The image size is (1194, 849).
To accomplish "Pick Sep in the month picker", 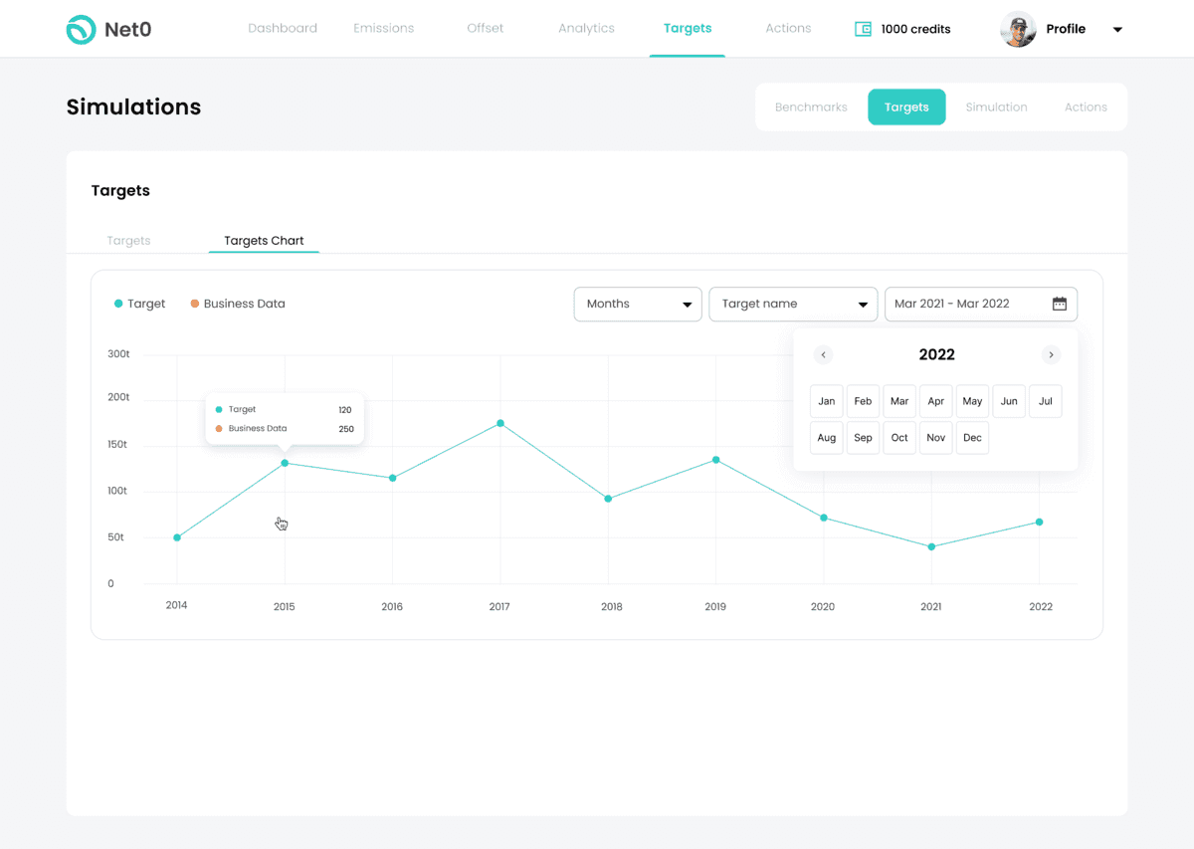I will (x=863, y=438).
